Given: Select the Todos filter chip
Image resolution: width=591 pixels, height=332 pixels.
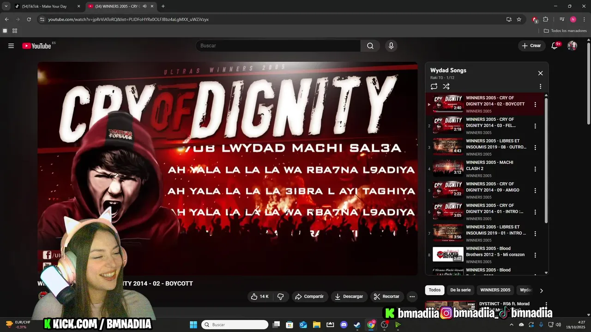Looking at the screenshot, I should point(434,290).
